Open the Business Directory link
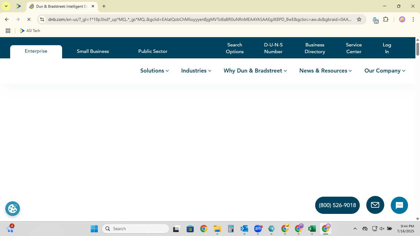The width and height of the screenshot is (420, 236). [x=315, y=48]
